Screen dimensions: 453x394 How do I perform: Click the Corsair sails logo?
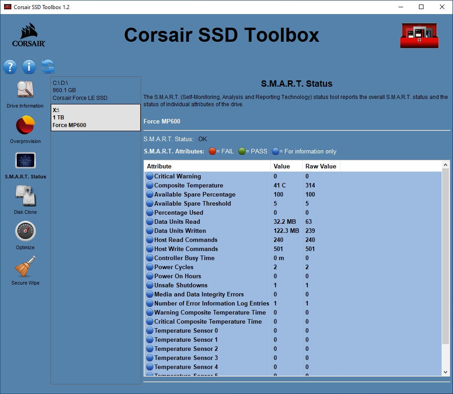click(29, 35)
